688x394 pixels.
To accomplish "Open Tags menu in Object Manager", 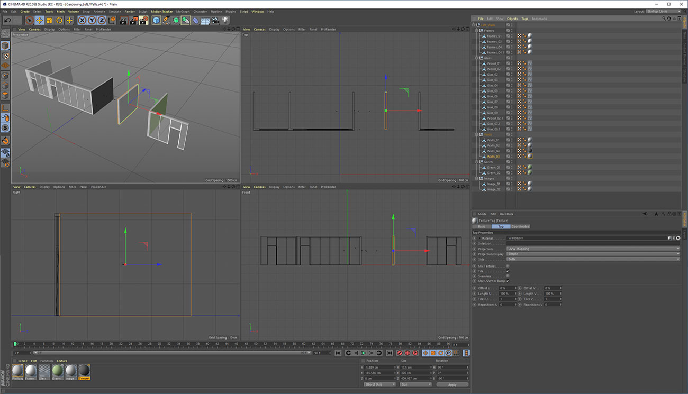I will 524,19.
